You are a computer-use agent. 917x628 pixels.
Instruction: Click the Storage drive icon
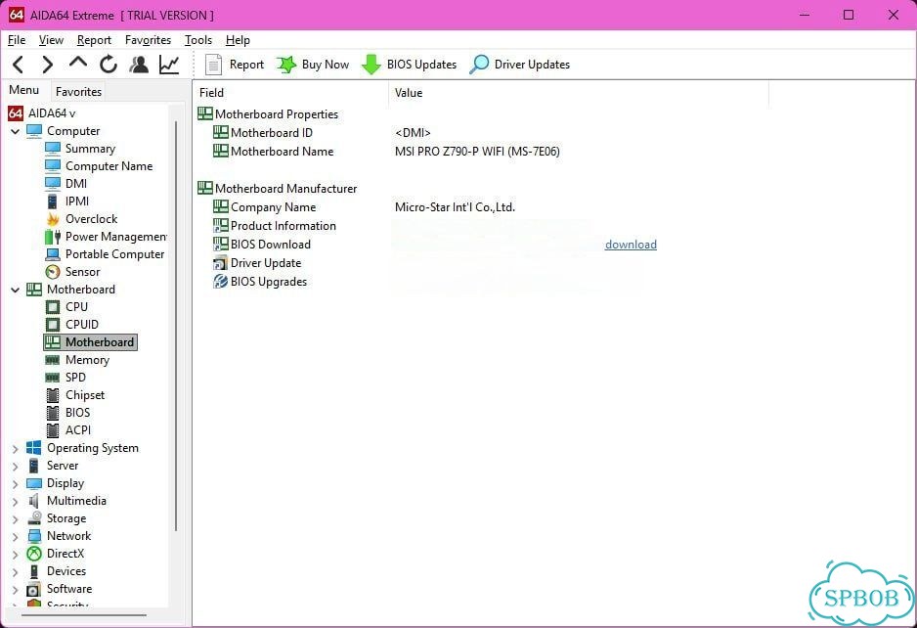(34, 518)
